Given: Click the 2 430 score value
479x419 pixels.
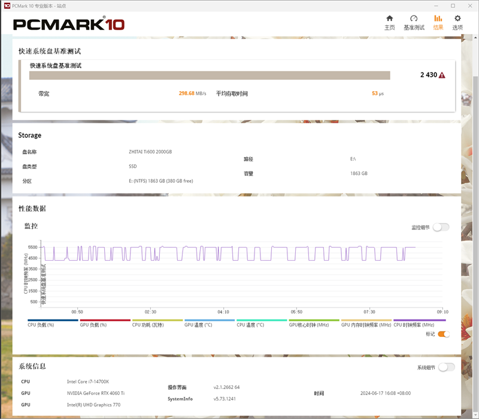Looking at the screenshot, I should point(429,75).
